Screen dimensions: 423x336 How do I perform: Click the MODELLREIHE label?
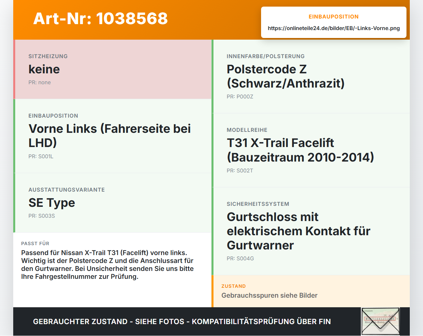click(x=247, y=130)
